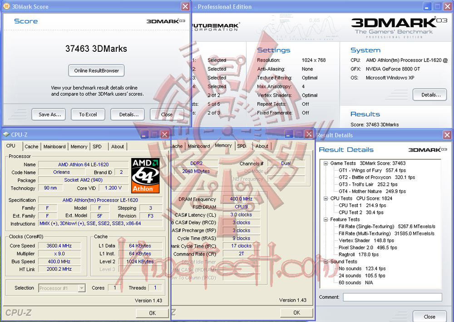Screen dimensions: 454x322
Task: Open Mainboard tab in second CPU-Z window
Action: click(x=199, y=146)
